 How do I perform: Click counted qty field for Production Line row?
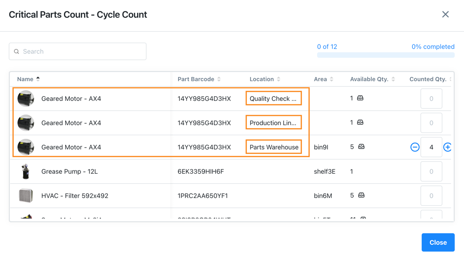click(431, 123)
